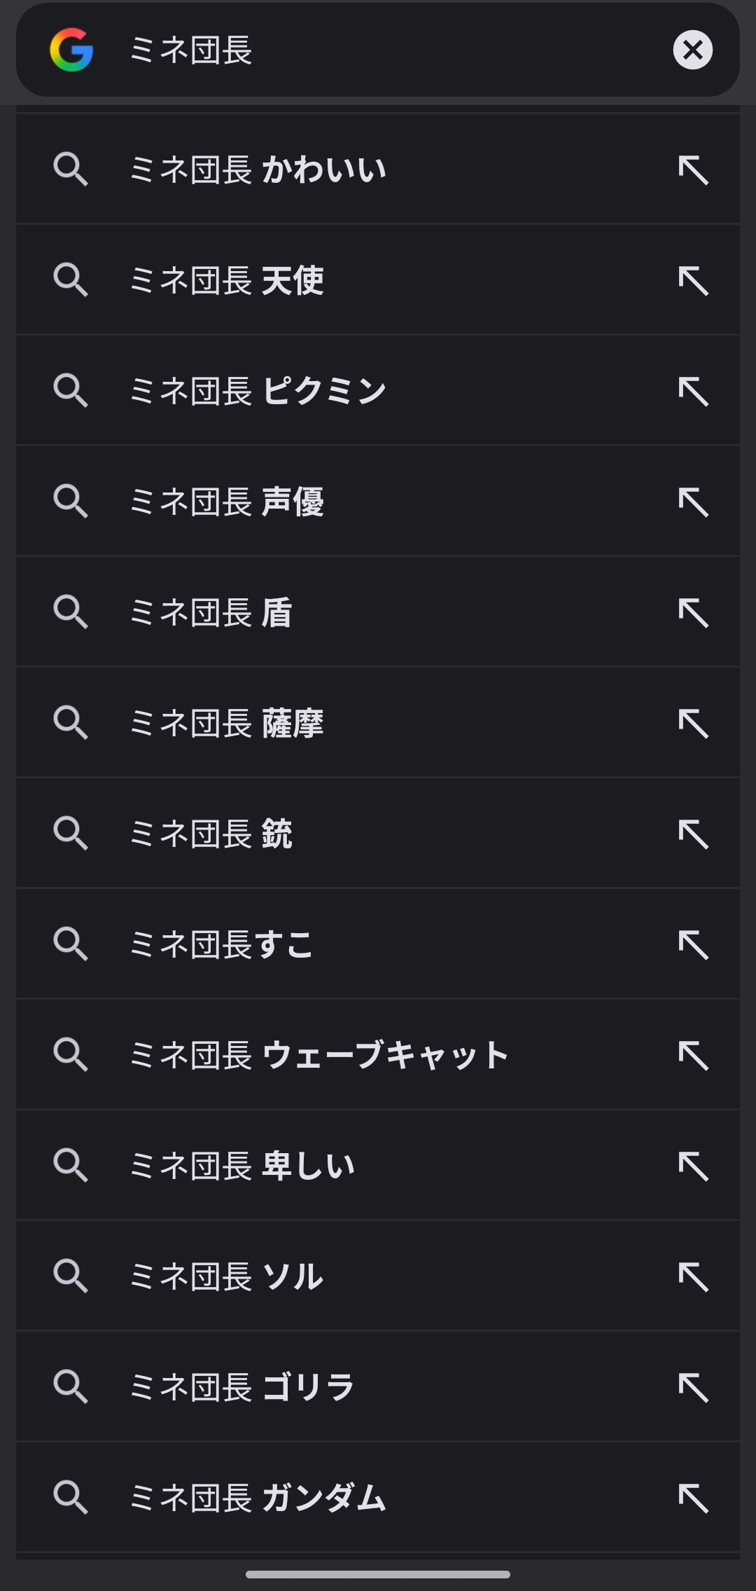Tap the home indicator bar at bottom
756x1591 pixels.
(378, 1574)
